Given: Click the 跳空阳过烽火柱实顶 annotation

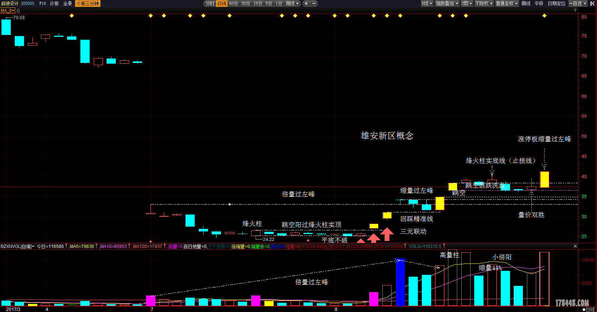Looking at the screenshot, I should tap(312, 225).
